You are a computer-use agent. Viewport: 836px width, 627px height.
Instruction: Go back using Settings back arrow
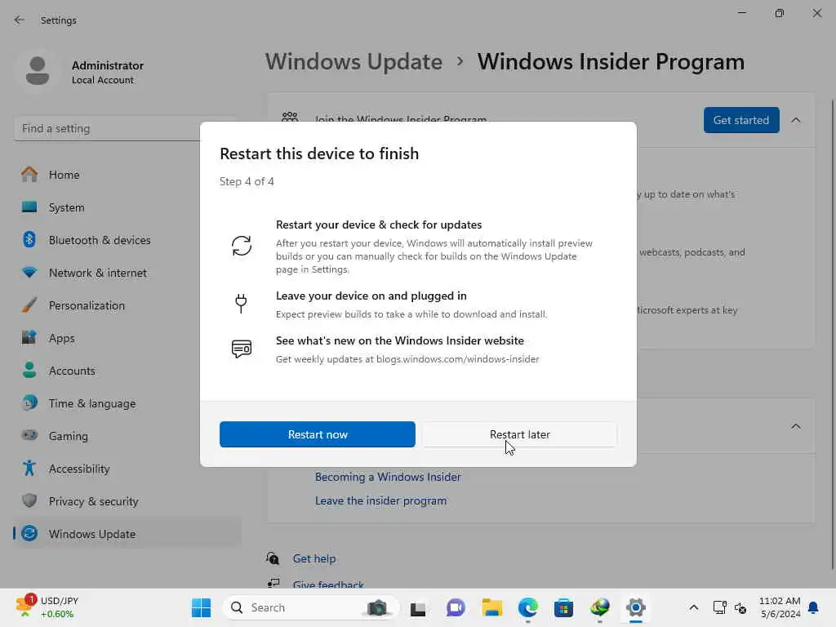(x=20, y=20)
